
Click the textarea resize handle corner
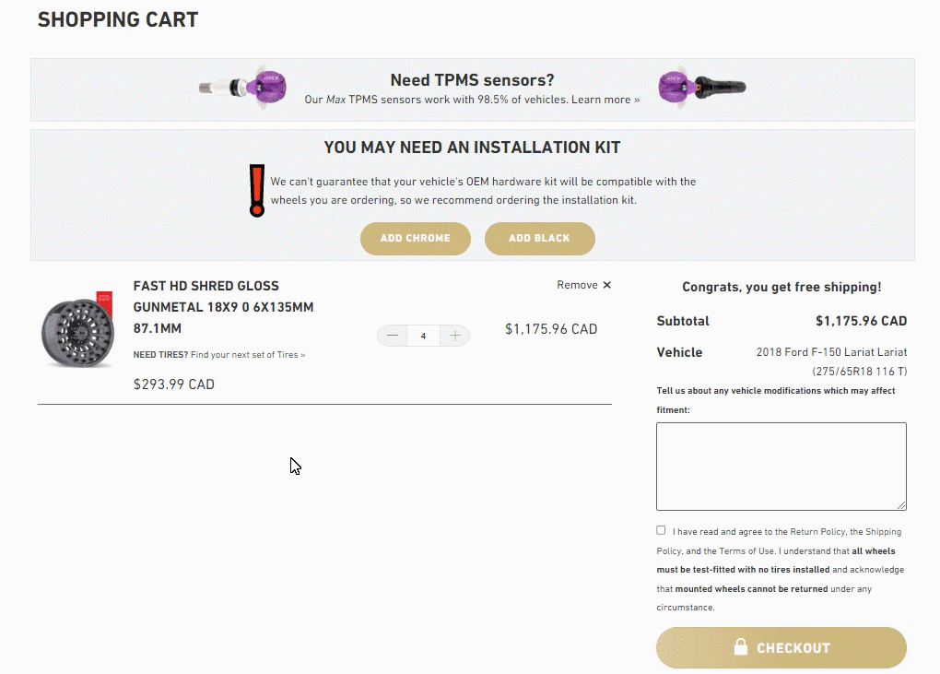click(901, 504)
